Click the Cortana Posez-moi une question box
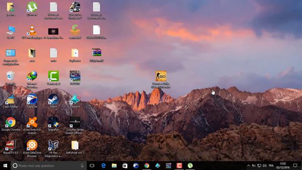 (x=49, y=166)
